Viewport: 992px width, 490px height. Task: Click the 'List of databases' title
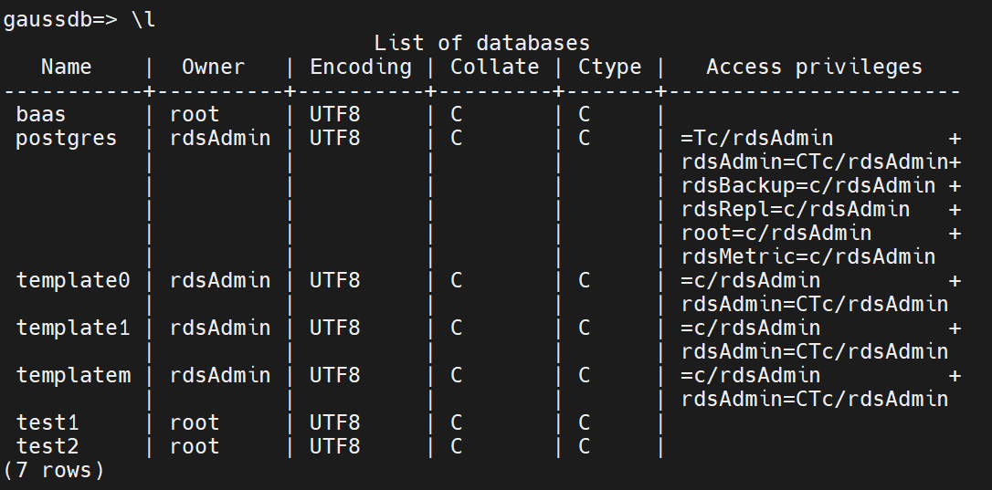(x=481, y=43)
